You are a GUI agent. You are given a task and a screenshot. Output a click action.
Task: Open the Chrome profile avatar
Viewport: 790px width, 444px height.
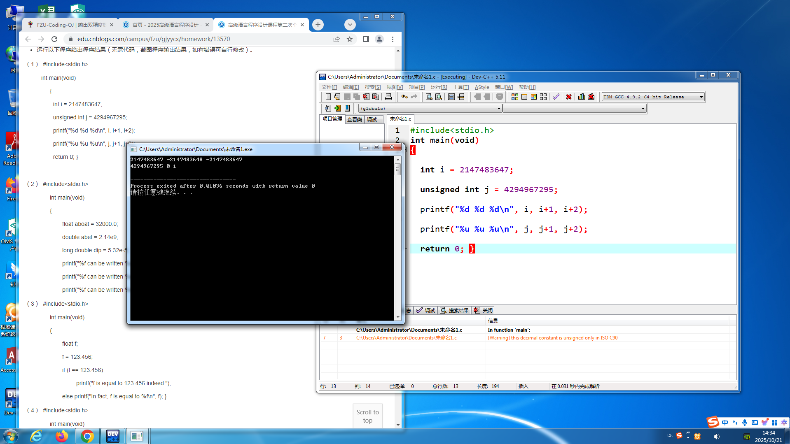[379, 39]
